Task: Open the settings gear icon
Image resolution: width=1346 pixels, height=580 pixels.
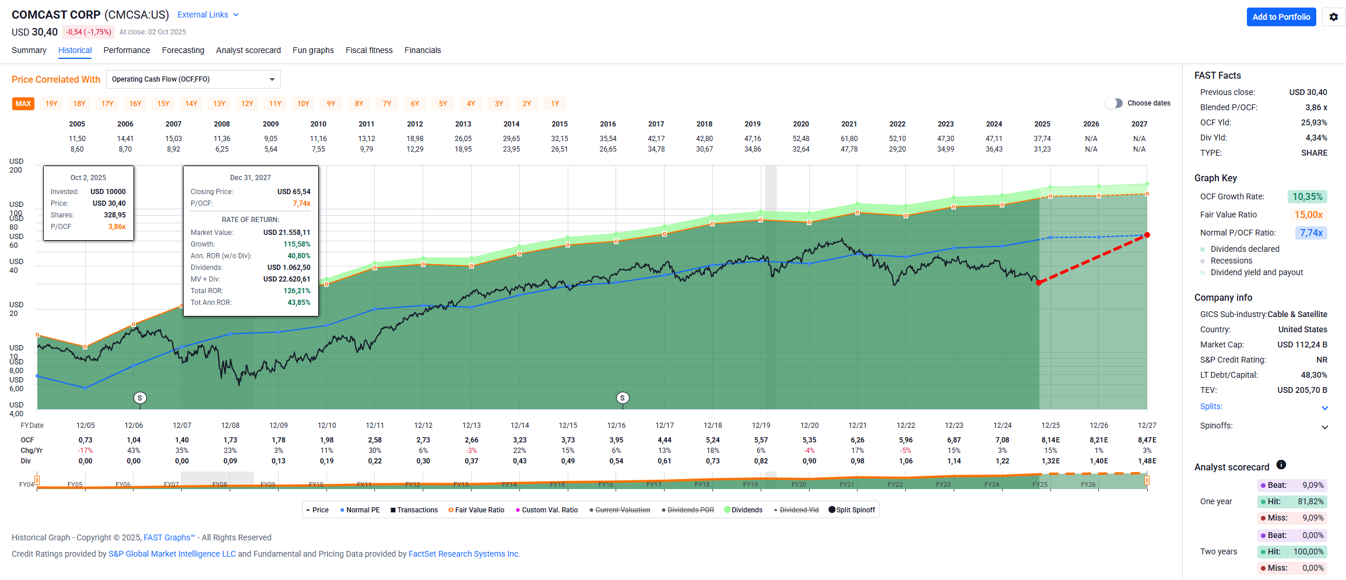Action: [1333, 17]
